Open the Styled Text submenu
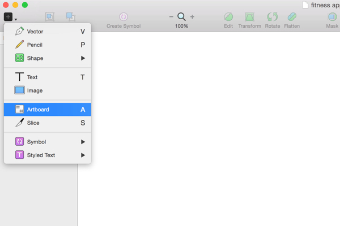This screenshot has width=340, height=226. tap(48, 155)
